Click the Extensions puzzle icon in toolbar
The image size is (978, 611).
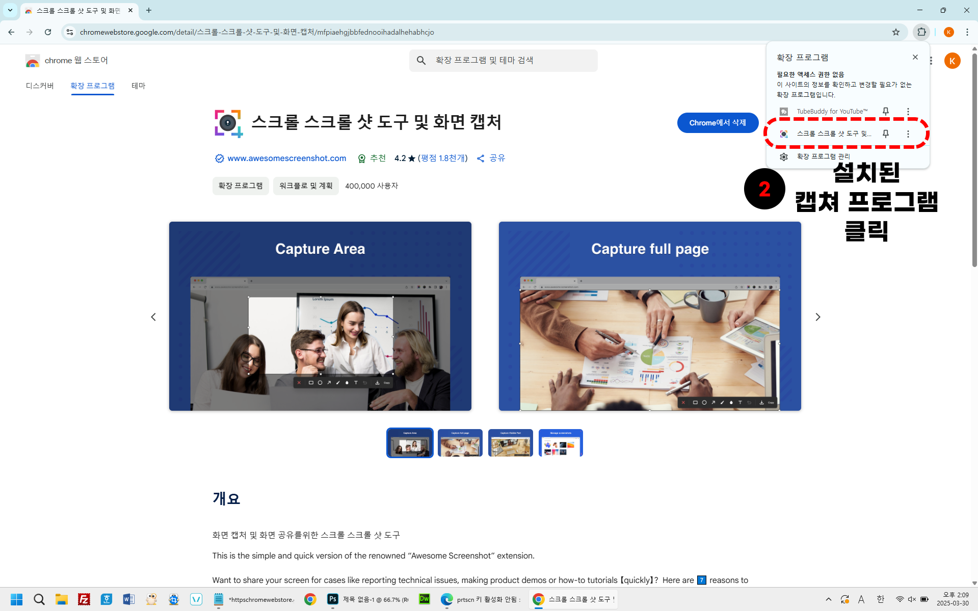tap(921, 32)
